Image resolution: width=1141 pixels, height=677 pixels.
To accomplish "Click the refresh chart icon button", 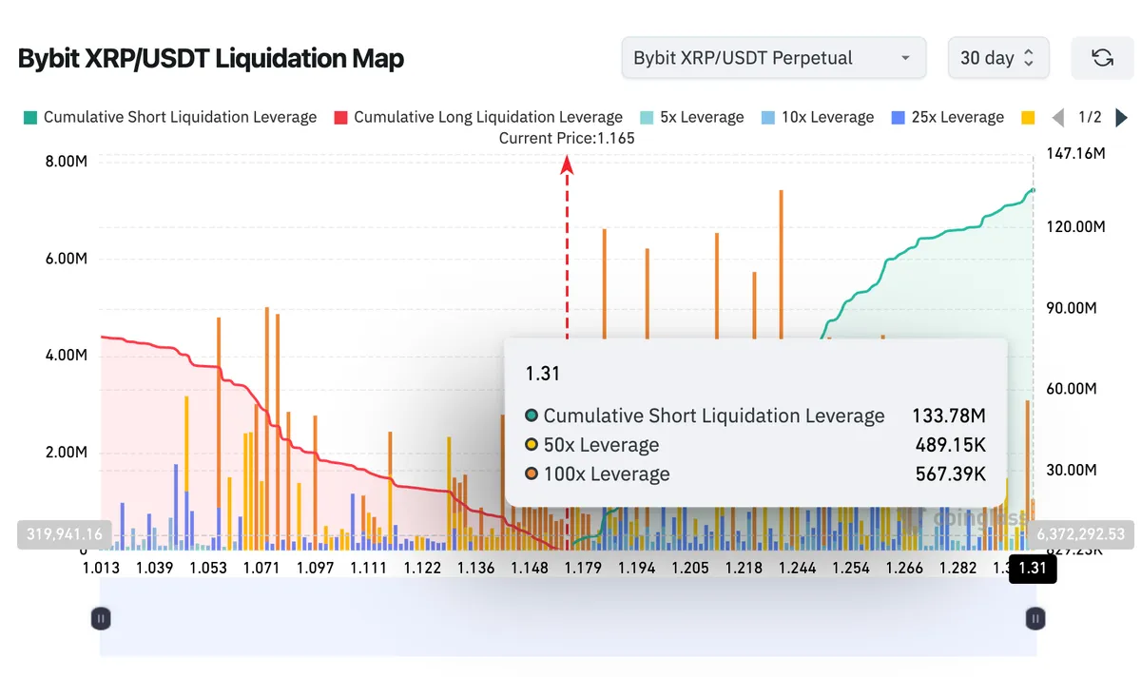I will [x=1102, y=58].
